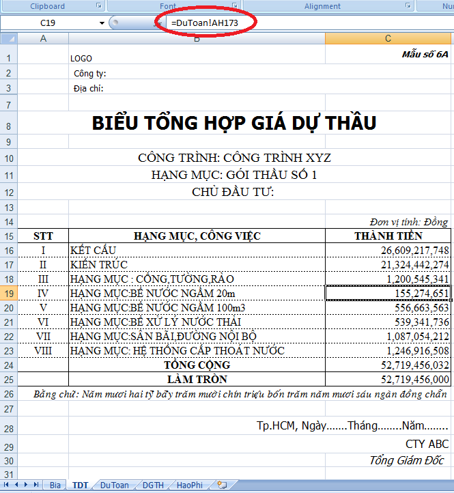Switch to the DuToan sheet tab
Image resolution: width=454 pixels, height=493 pixels.
pyautogui.click(x=115, y=485)
